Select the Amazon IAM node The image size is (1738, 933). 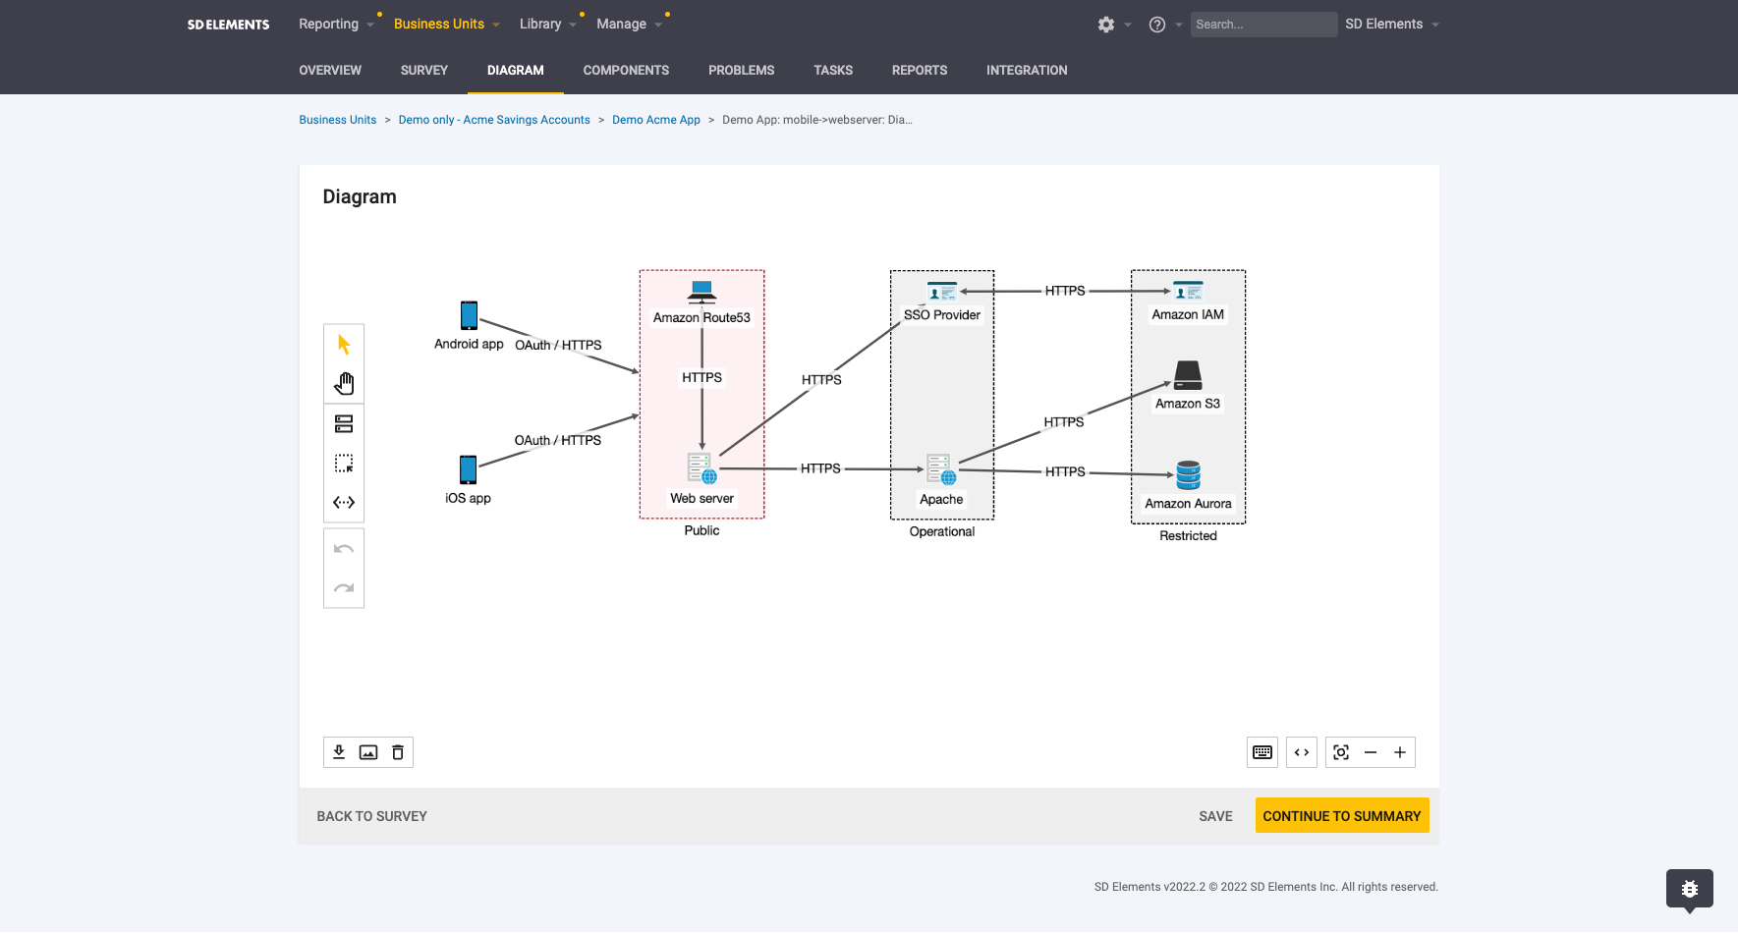pos(1188,292)
